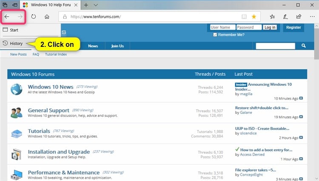
Task: Click the site padlock security icon
Action: (65, 17)
